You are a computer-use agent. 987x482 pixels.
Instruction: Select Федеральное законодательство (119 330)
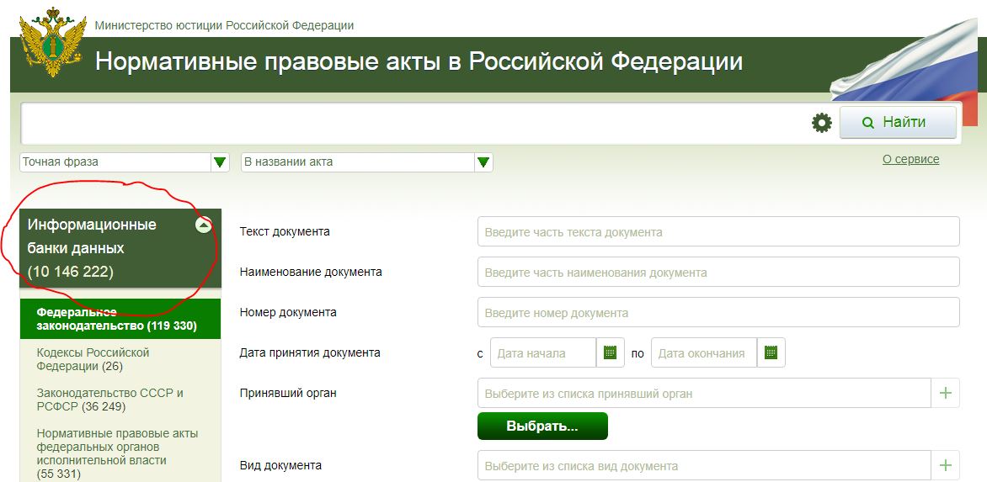(120, 319)
